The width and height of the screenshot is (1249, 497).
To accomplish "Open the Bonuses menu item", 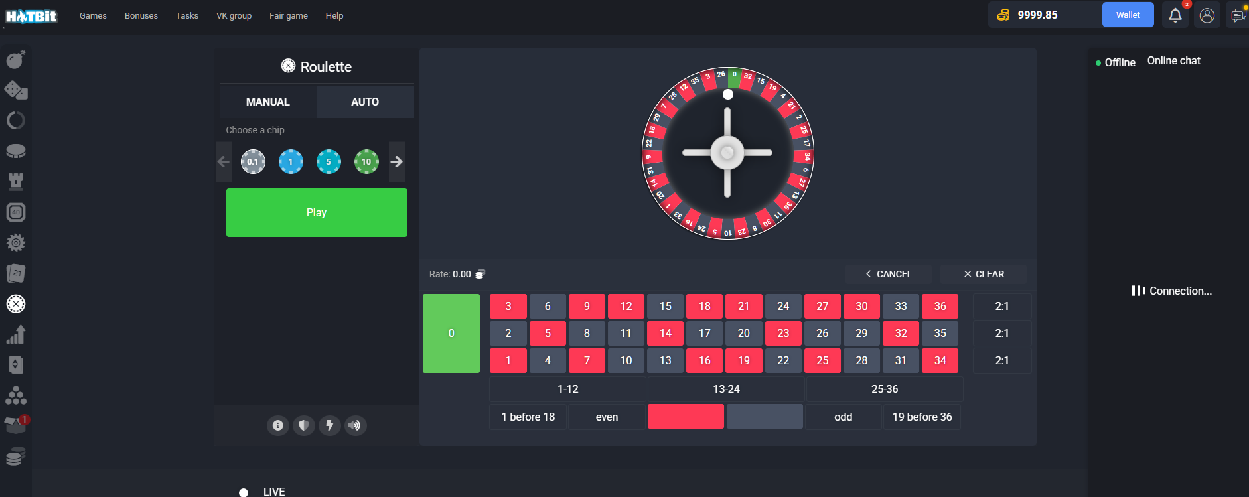I will pos(141,15).
